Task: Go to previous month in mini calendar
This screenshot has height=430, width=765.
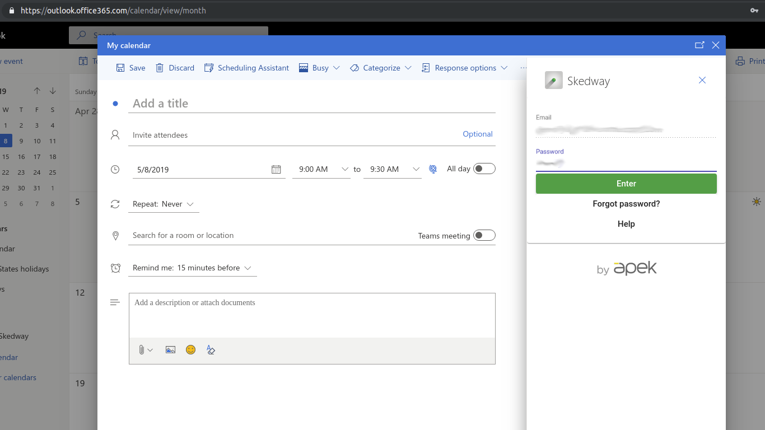Action: point(37,91)
